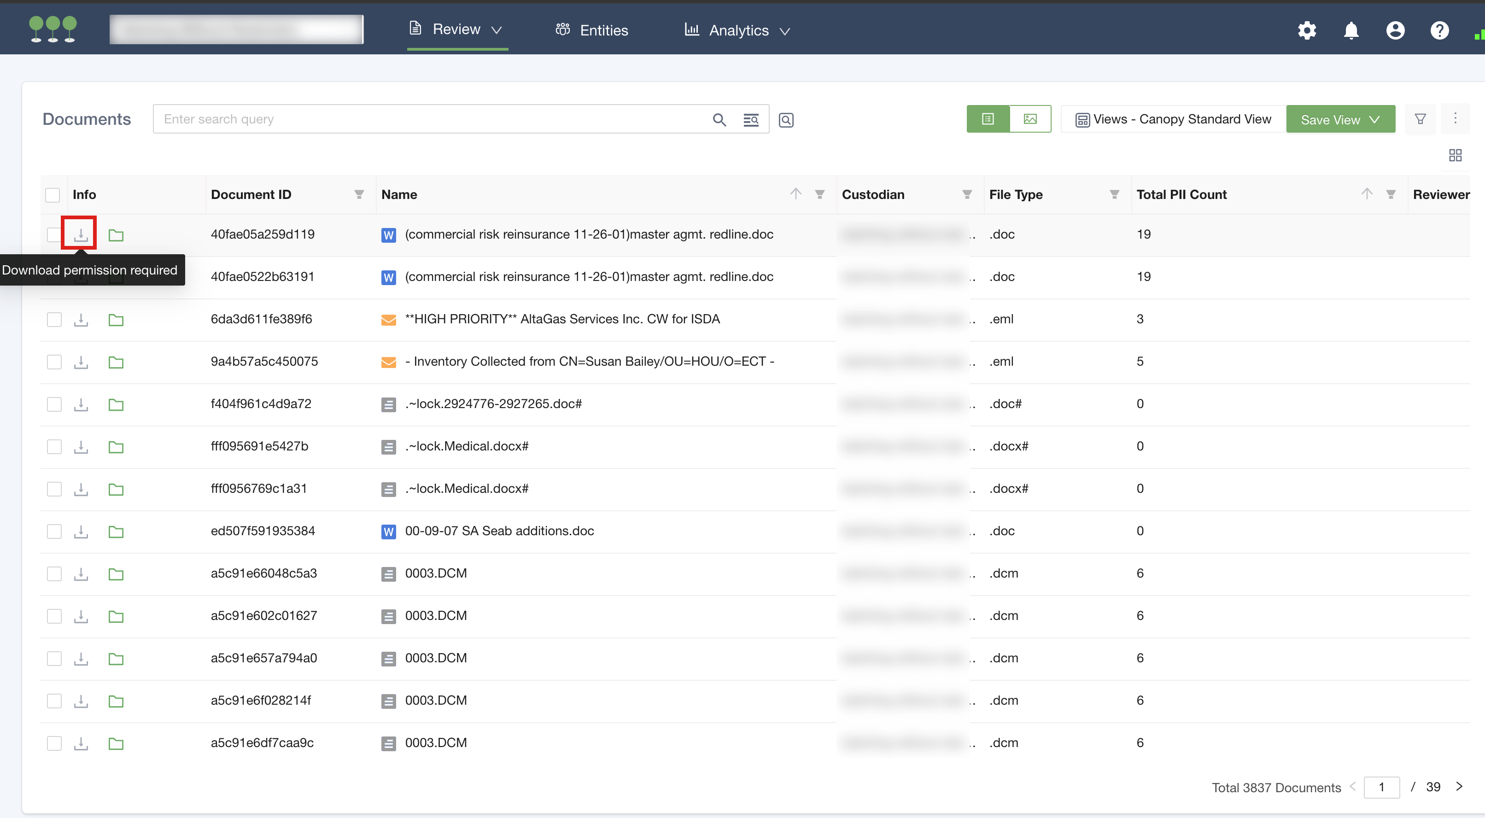Expand the Save View dropdown
The height and width of the screenshot is (818, 1485).
pyautogui.click(x=1374, y=119)
